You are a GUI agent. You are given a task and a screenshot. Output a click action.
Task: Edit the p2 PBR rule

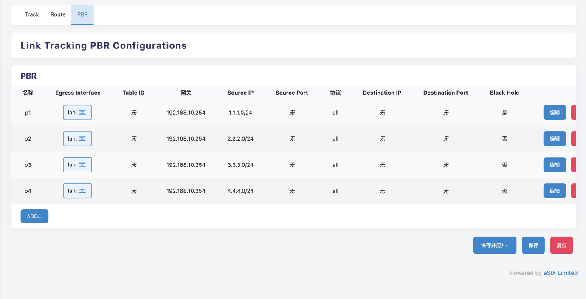pos(555,139)
